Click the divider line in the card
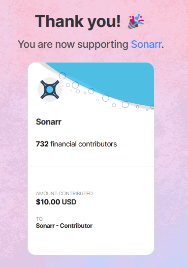The image size is (188, 268). 91,166
